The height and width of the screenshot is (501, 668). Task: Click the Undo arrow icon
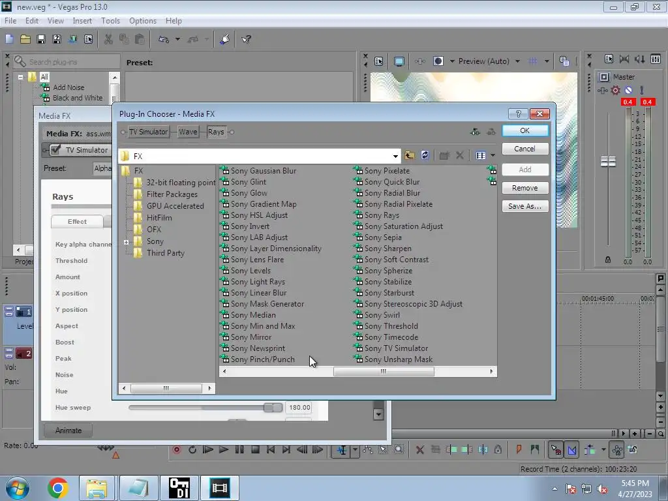coord(164,39)
